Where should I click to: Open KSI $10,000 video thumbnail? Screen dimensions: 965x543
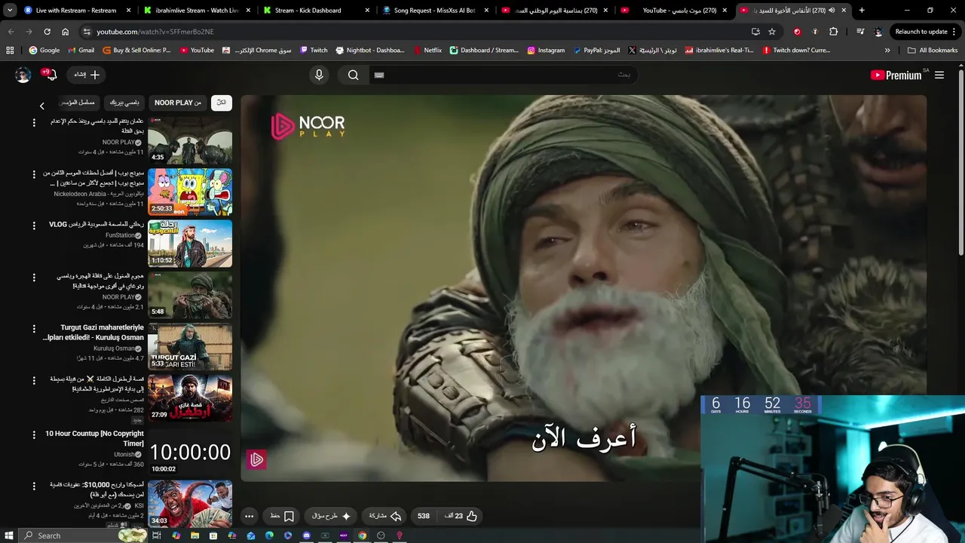[x=190, y=503]
